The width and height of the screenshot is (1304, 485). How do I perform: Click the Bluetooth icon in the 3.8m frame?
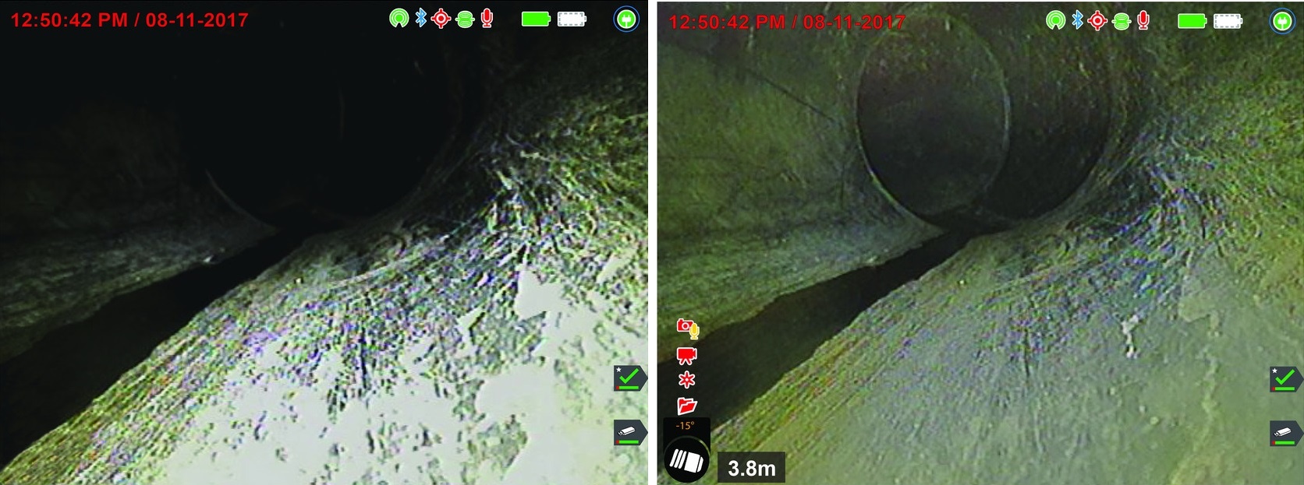[x=1078, y=19]
